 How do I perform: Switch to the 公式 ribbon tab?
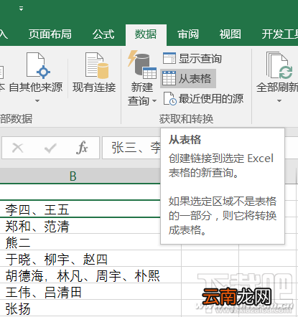pyautogui.click(x=103, y=34)
